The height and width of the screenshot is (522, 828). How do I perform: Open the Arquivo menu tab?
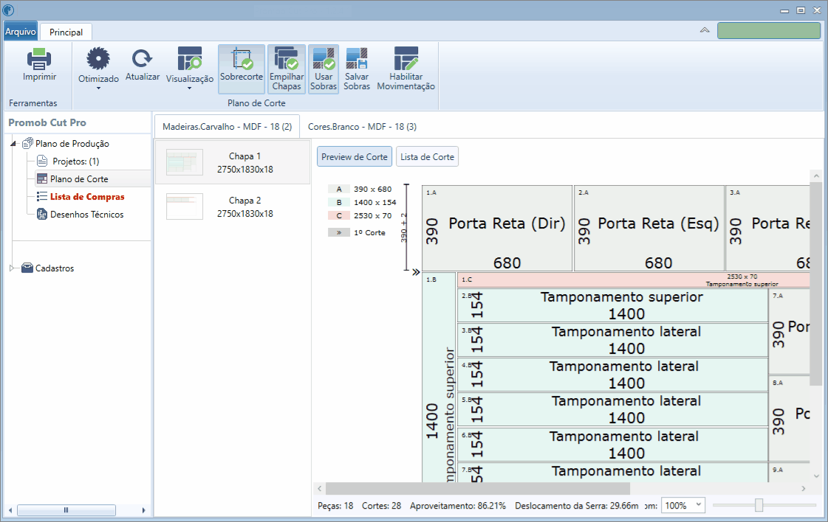[20, 32]
